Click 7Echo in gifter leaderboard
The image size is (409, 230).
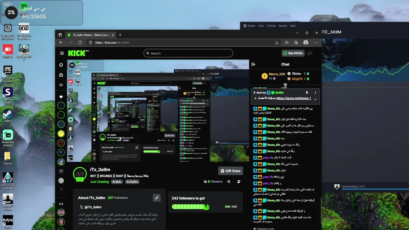pos(296,74)
